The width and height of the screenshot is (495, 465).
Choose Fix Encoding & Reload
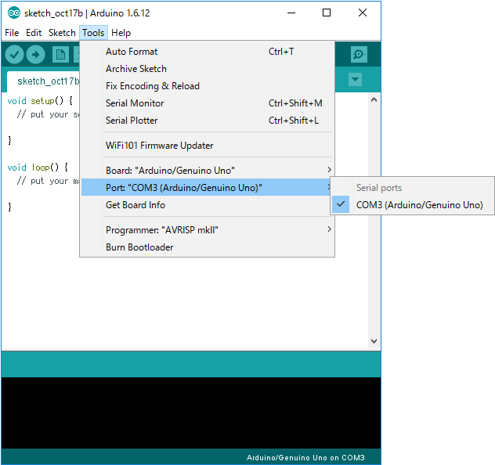pyautogui.click(x=207, y=86)
